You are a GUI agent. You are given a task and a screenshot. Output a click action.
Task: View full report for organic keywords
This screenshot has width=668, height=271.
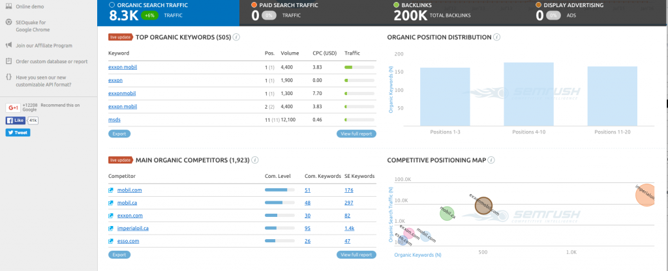click(357, 134)
